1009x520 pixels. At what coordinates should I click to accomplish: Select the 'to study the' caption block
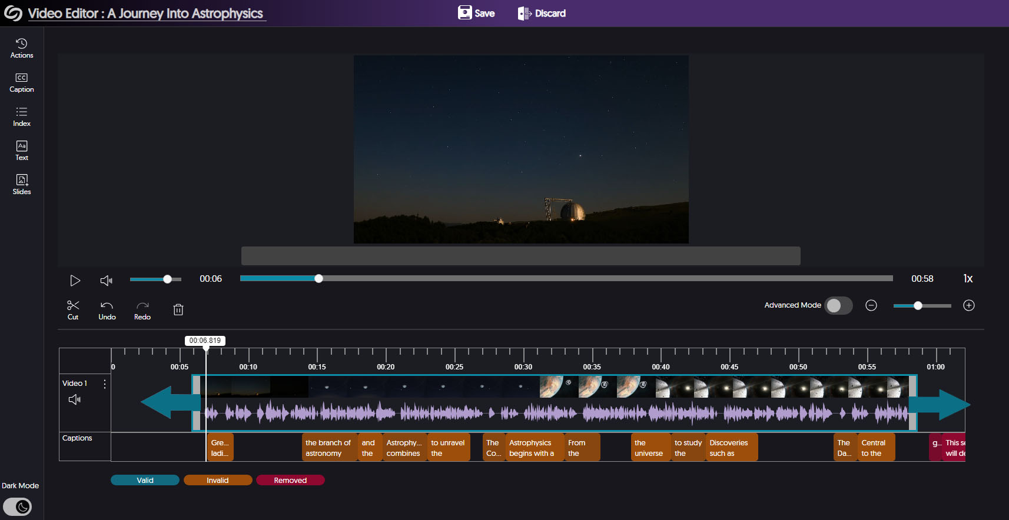coord(688,448)
